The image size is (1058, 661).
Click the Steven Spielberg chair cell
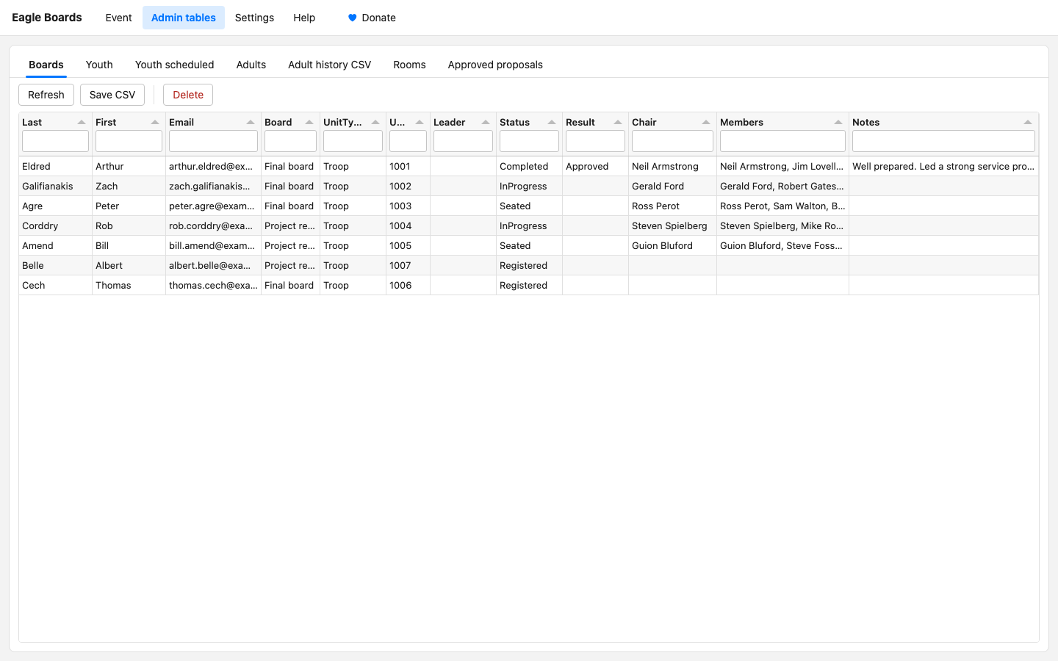[x=672, y=226]
